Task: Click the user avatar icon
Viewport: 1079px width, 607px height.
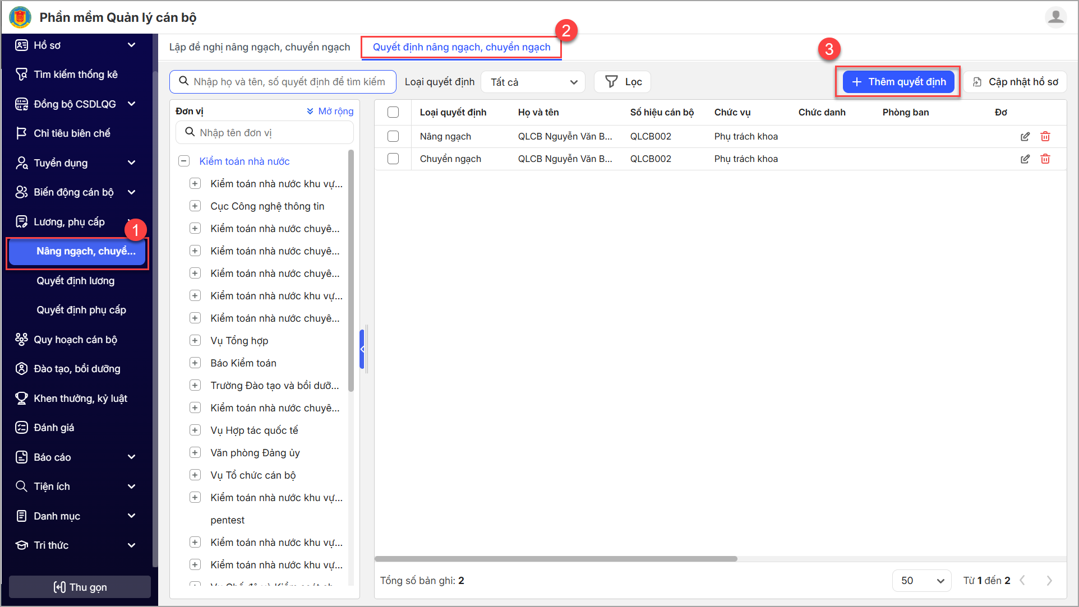Action: click(x=1055, y=17)
